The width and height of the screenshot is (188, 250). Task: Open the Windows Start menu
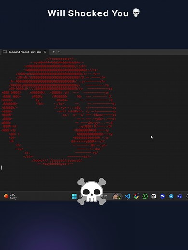74,196
